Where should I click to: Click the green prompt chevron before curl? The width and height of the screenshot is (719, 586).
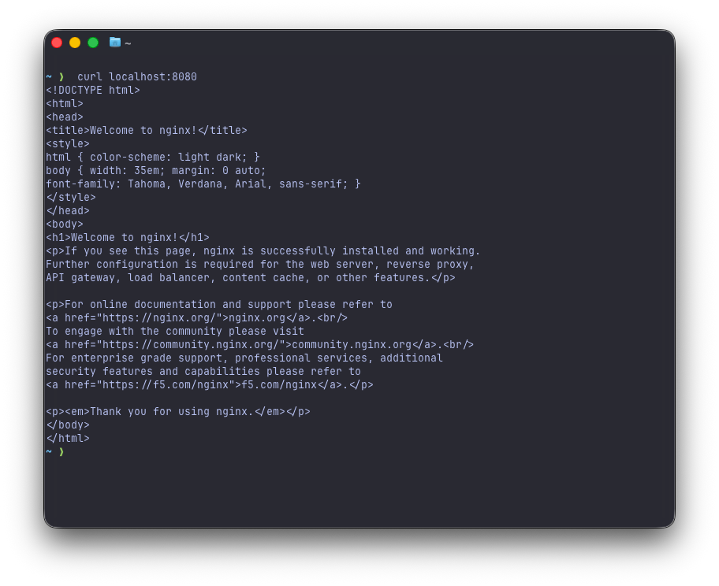coord(61,77)
